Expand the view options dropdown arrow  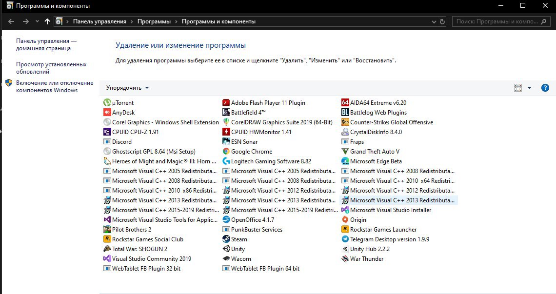point(529,88)
